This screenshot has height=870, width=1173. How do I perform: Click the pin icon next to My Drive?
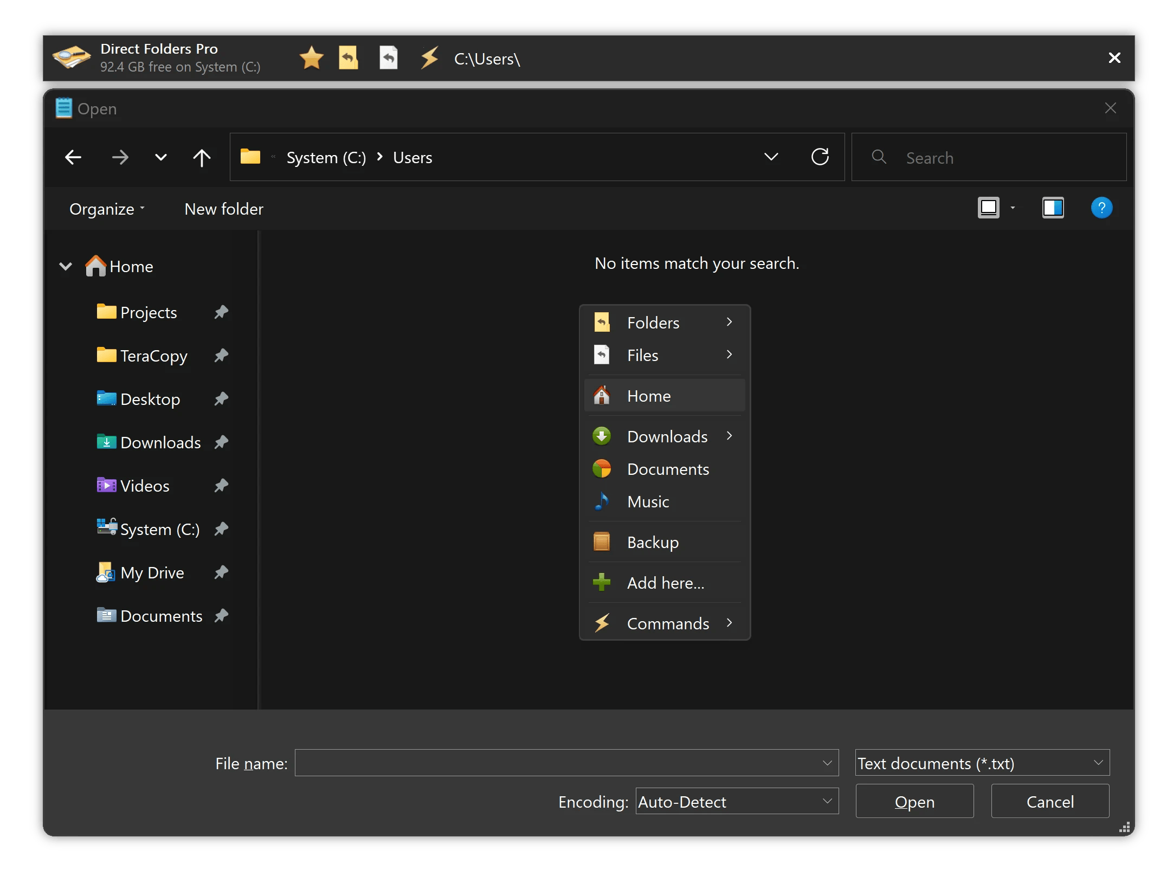point(221,572)
